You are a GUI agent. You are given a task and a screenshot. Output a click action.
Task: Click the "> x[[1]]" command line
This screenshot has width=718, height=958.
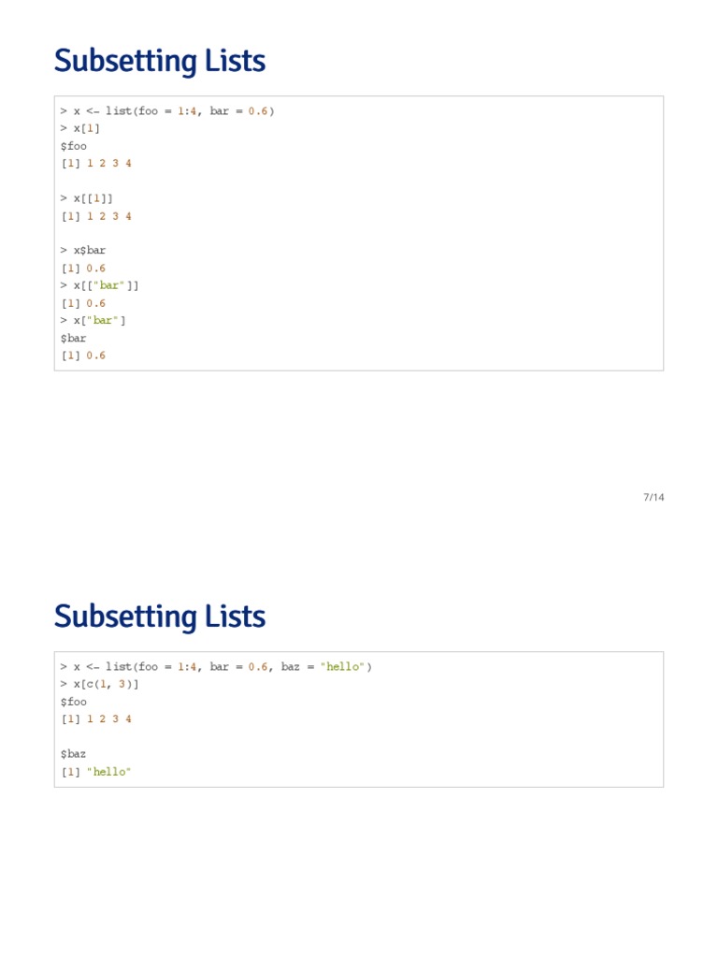click(x=87, y=198)
